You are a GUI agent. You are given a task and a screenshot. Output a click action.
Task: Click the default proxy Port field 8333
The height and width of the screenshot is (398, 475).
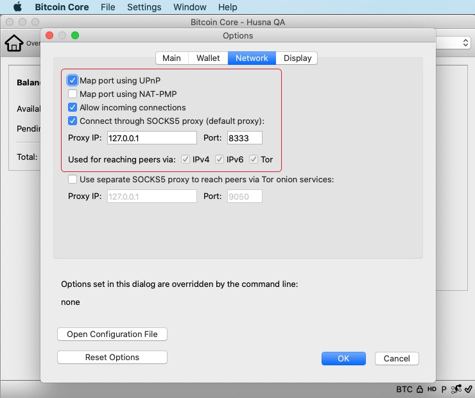pos(245,138)
